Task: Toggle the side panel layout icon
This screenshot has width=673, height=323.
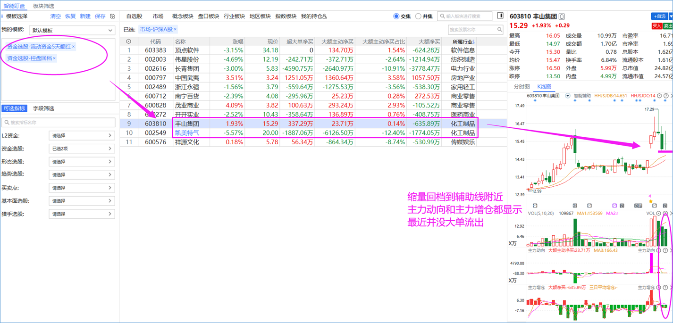Action: point(500,16)
